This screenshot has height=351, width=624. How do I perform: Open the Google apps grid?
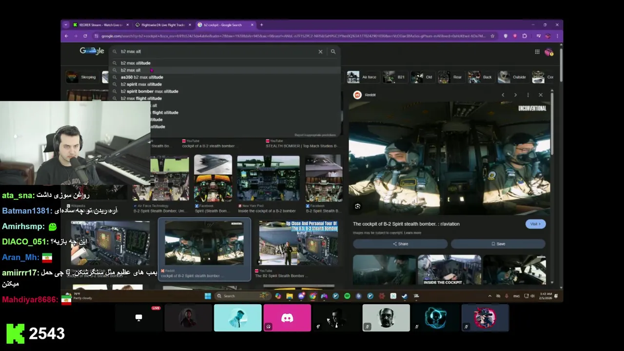pos(537,52)
